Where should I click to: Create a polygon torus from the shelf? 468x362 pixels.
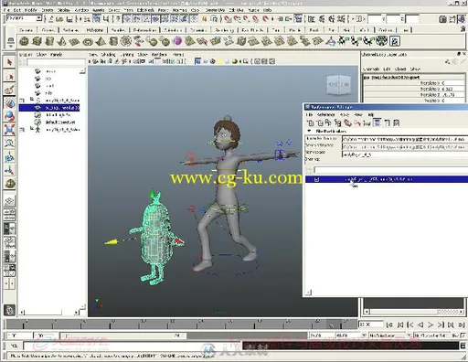[x=88, y=41]
